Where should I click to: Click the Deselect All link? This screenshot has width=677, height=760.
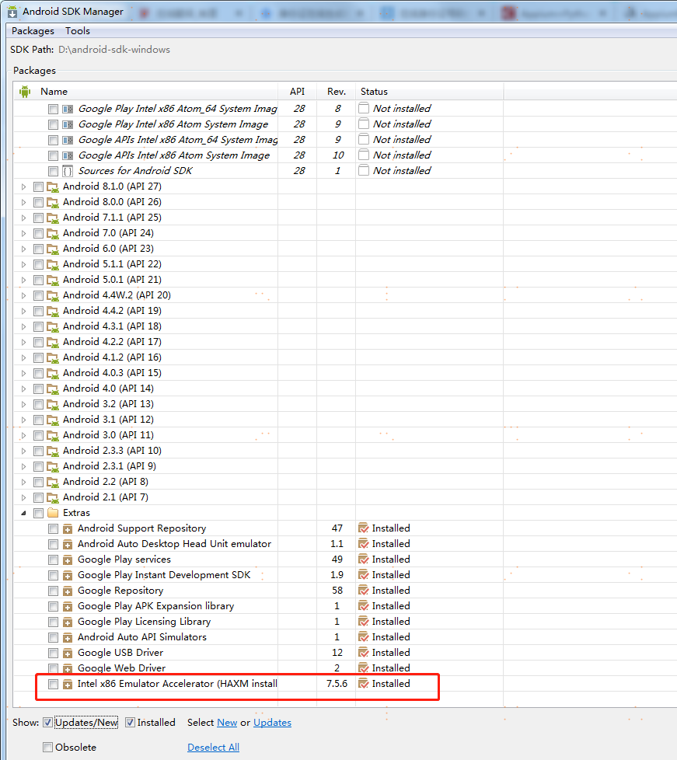point(213,747)
